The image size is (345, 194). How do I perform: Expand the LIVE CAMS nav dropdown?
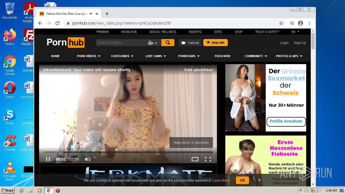click(x=156, y=56)
